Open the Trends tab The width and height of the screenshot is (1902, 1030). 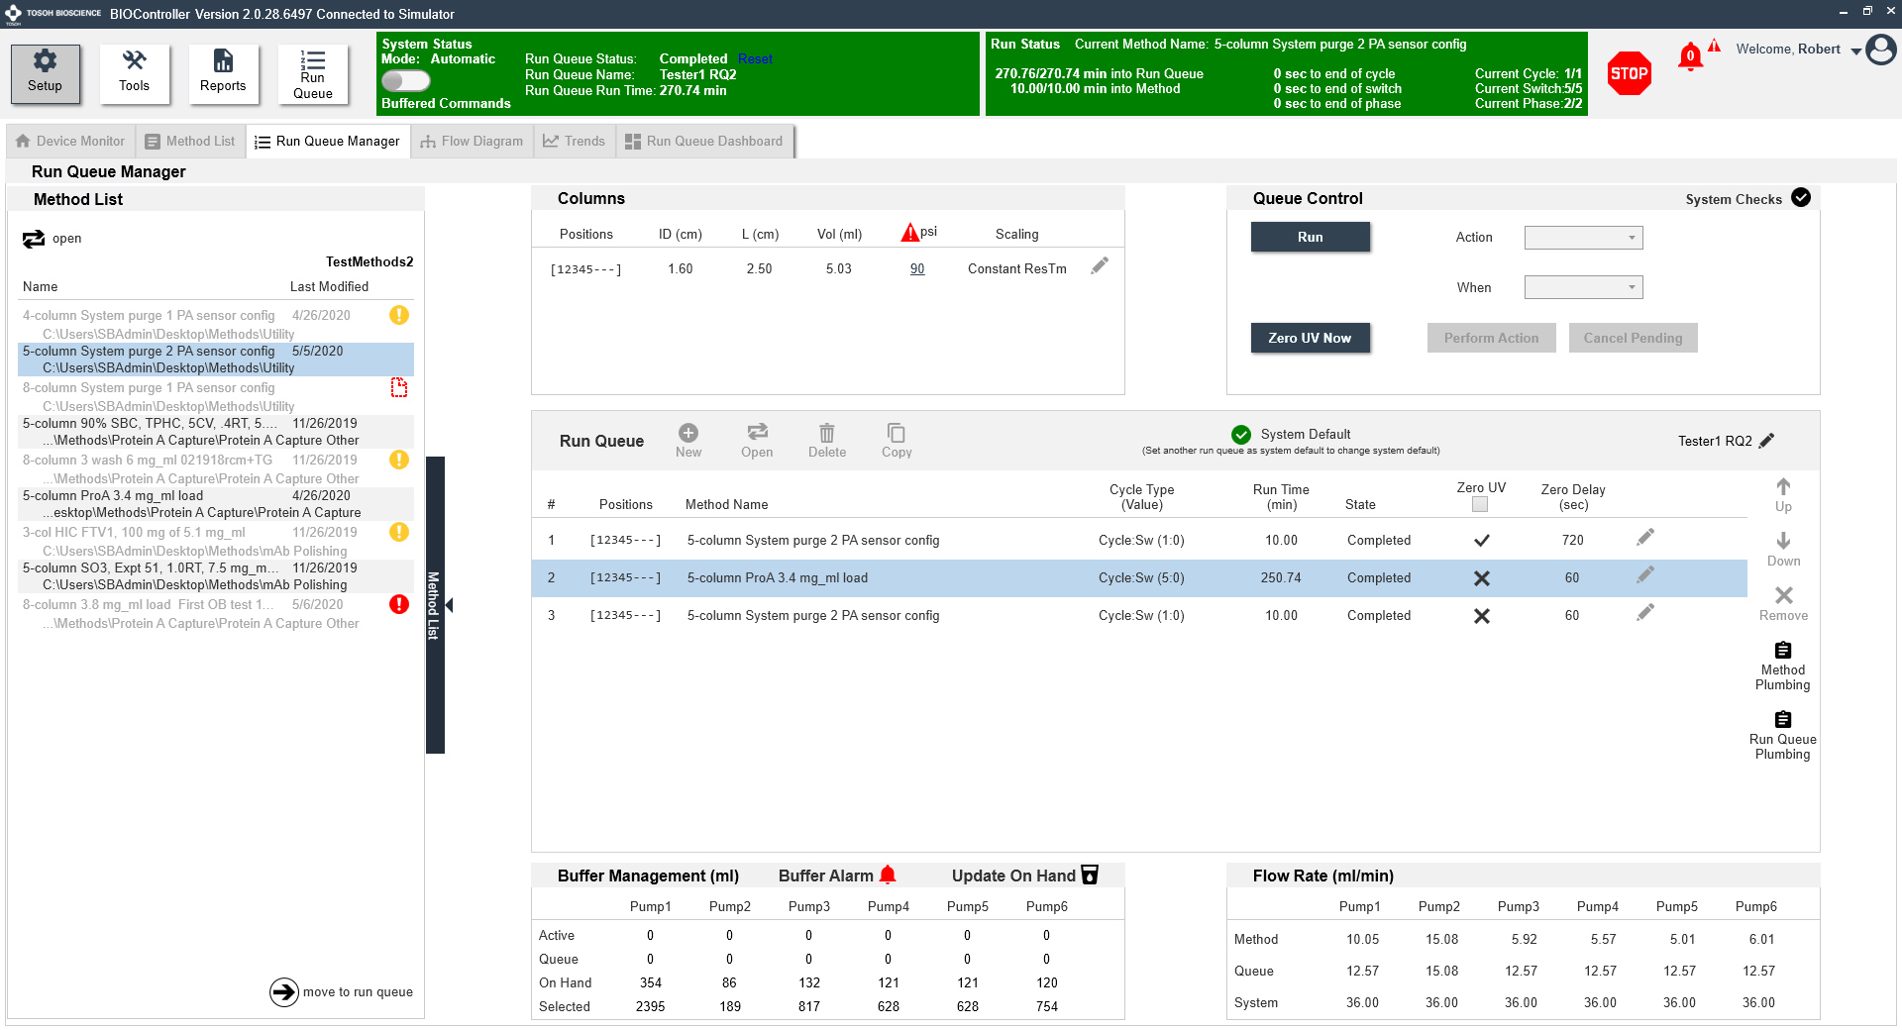point(575,142)
